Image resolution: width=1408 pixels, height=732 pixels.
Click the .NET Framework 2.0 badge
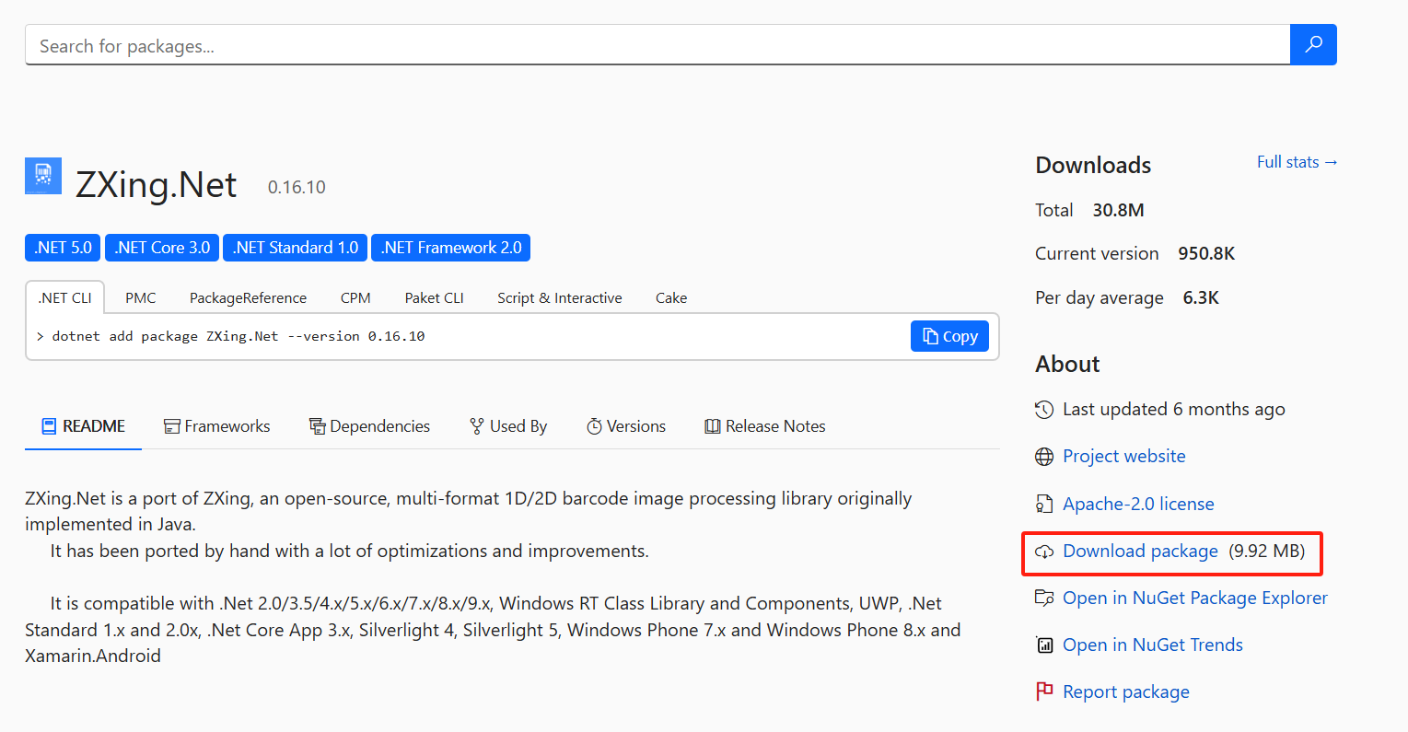tap(451, 248)
